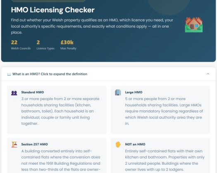Click the Section 257 HMO card title
217x173 pixels.
[x=34, y=144]
